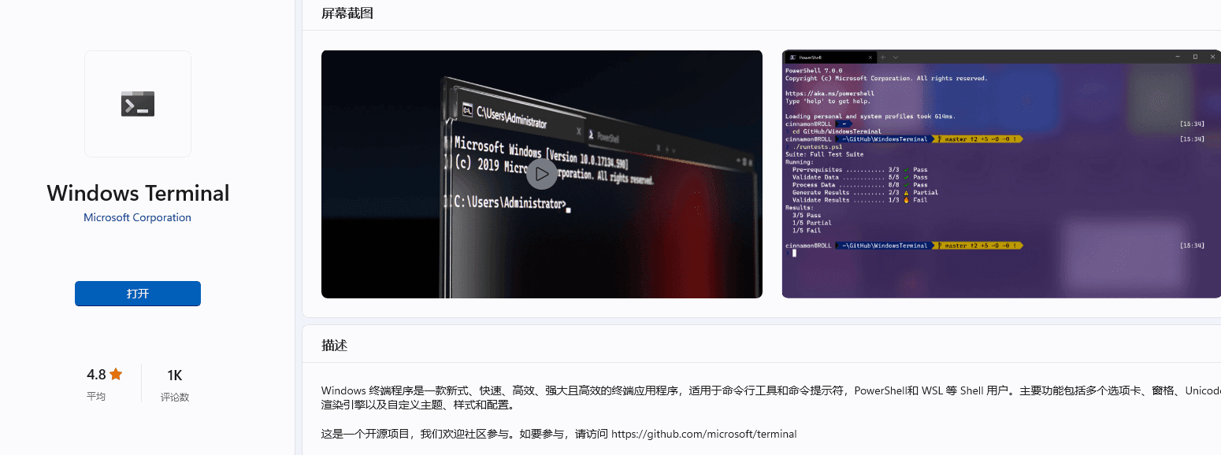The width and height of the screenshot is (1221, 455).
Task: Open the github.com/microsoft/terminal link
Action: click(x=703, y=434)
